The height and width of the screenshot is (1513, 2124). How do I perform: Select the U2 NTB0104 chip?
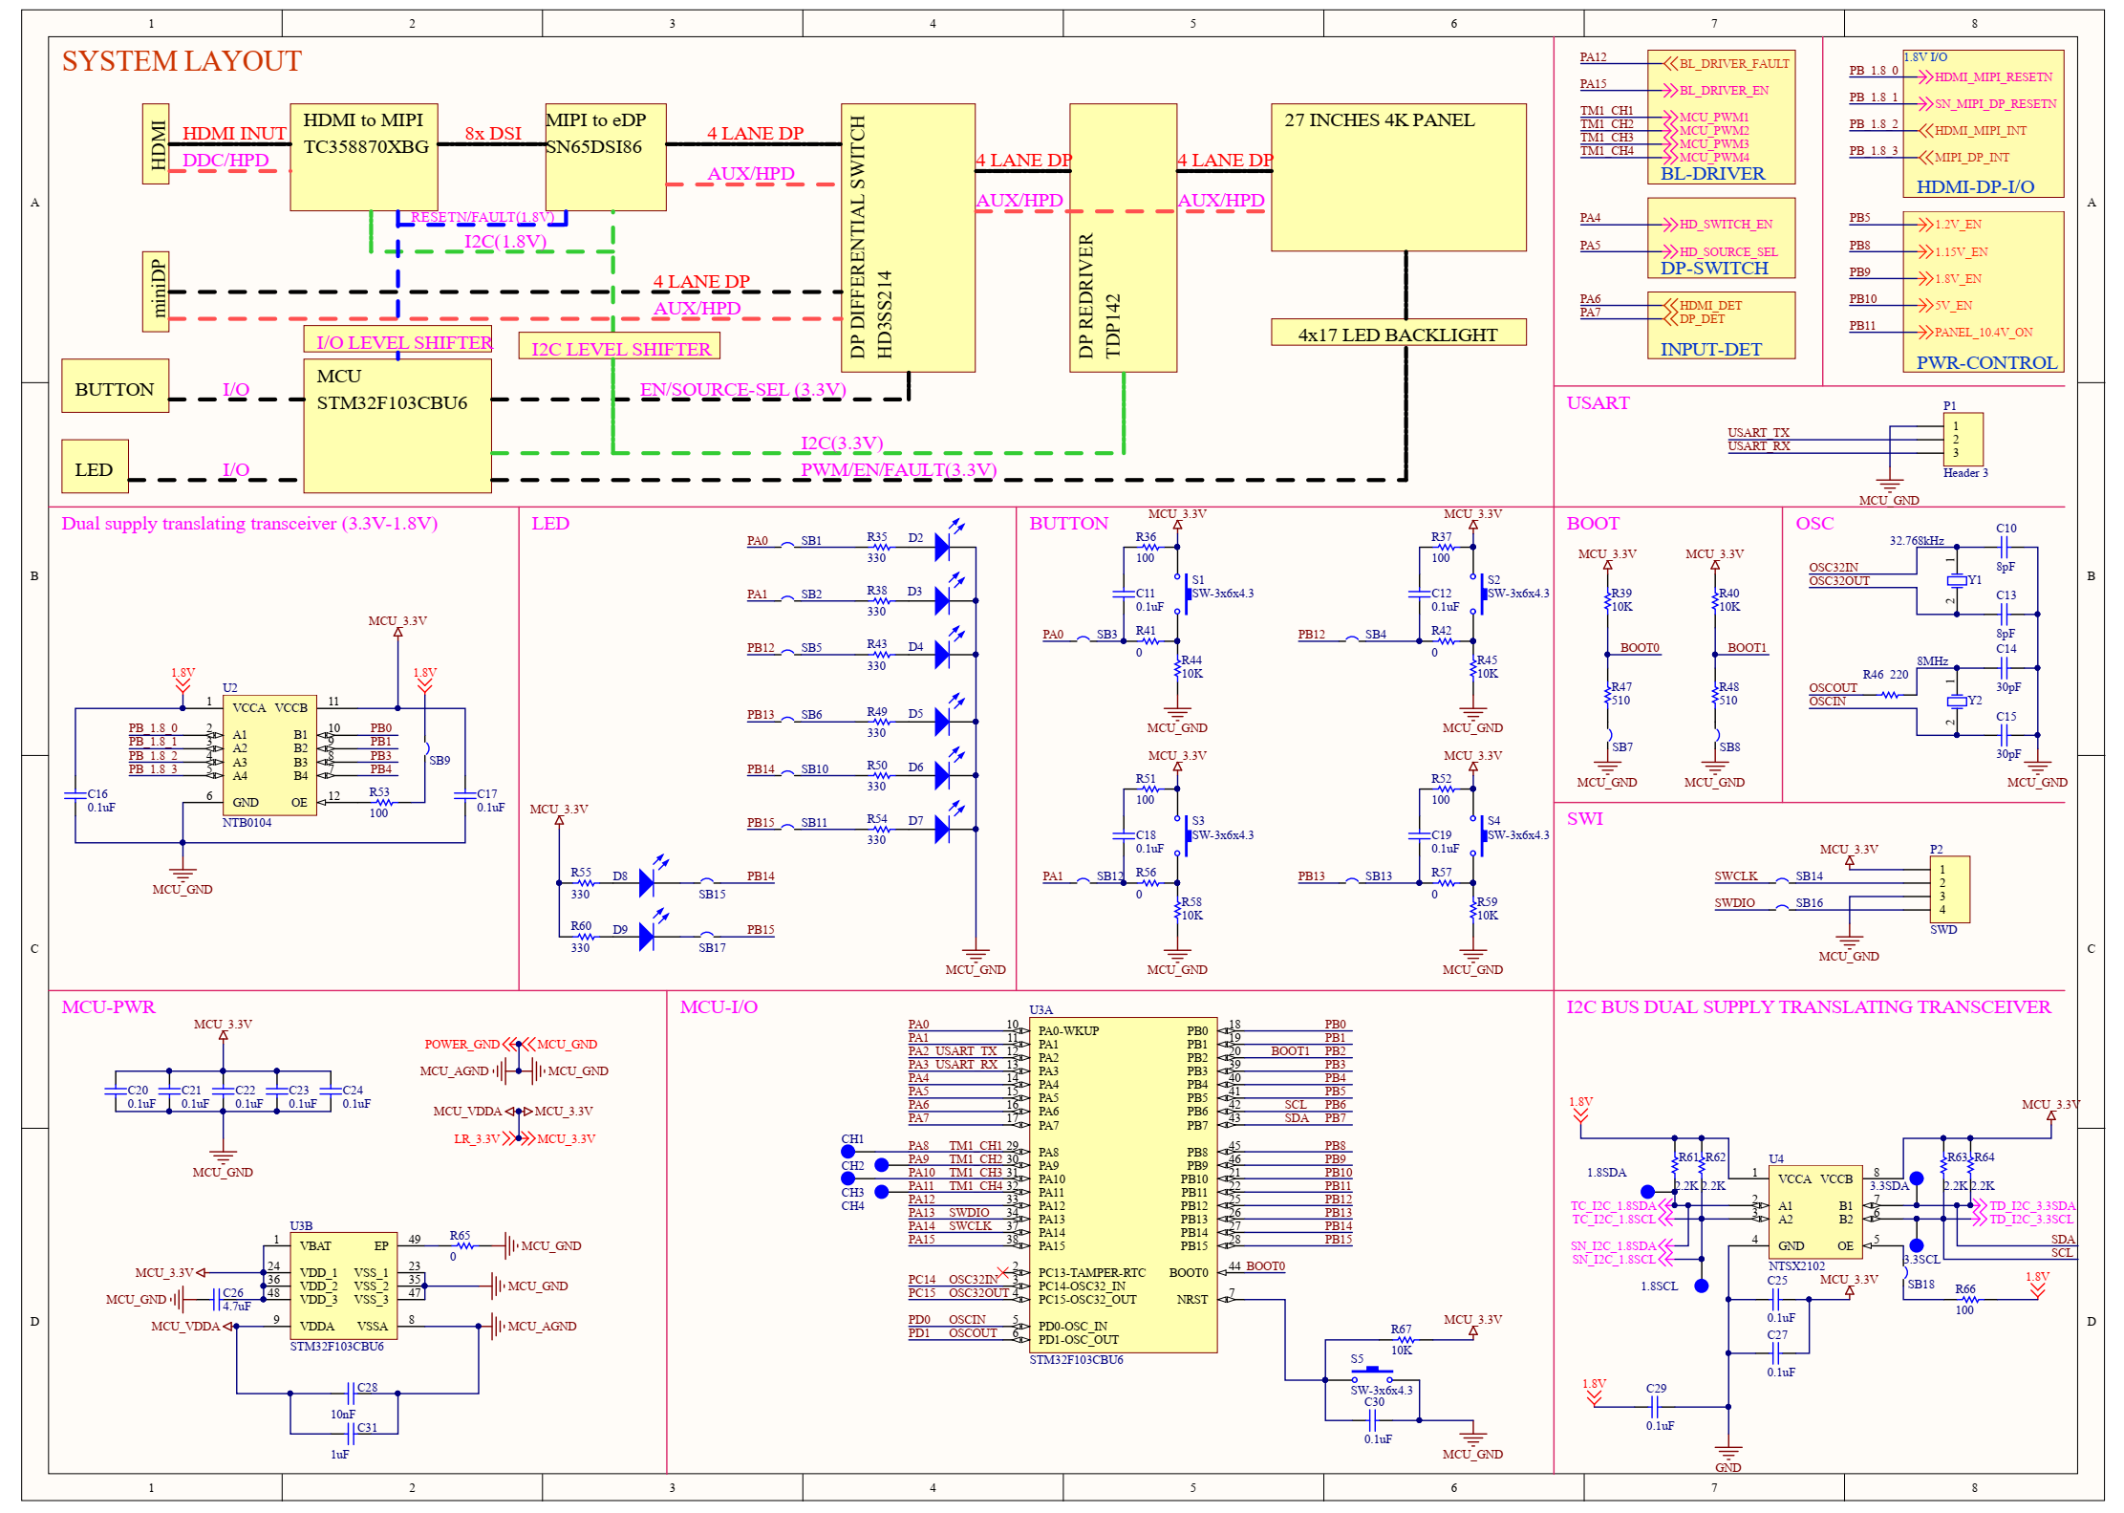click(269, 755)
